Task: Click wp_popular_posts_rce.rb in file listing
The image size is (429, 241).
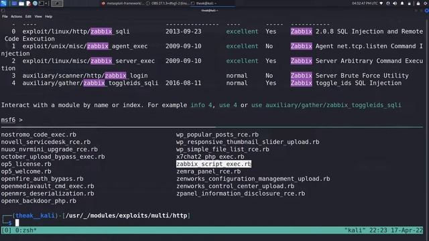Action: pyautogui.click(x=217, y=135)
